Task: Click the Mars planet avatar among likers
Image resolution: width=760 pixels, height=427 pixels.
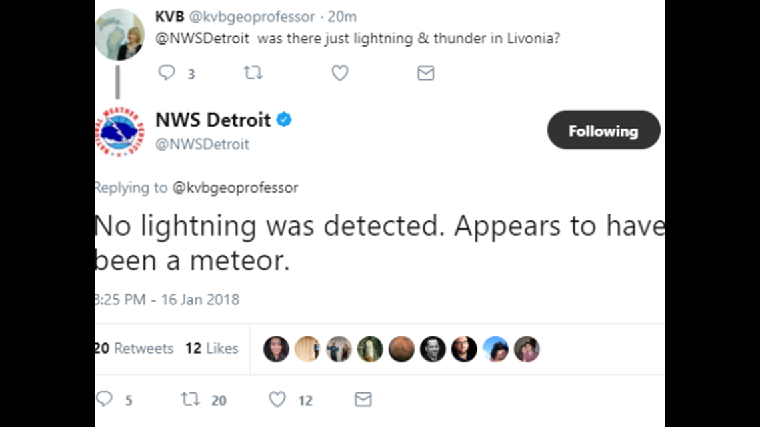Action: pyautogui.click(x=401, y=349)
